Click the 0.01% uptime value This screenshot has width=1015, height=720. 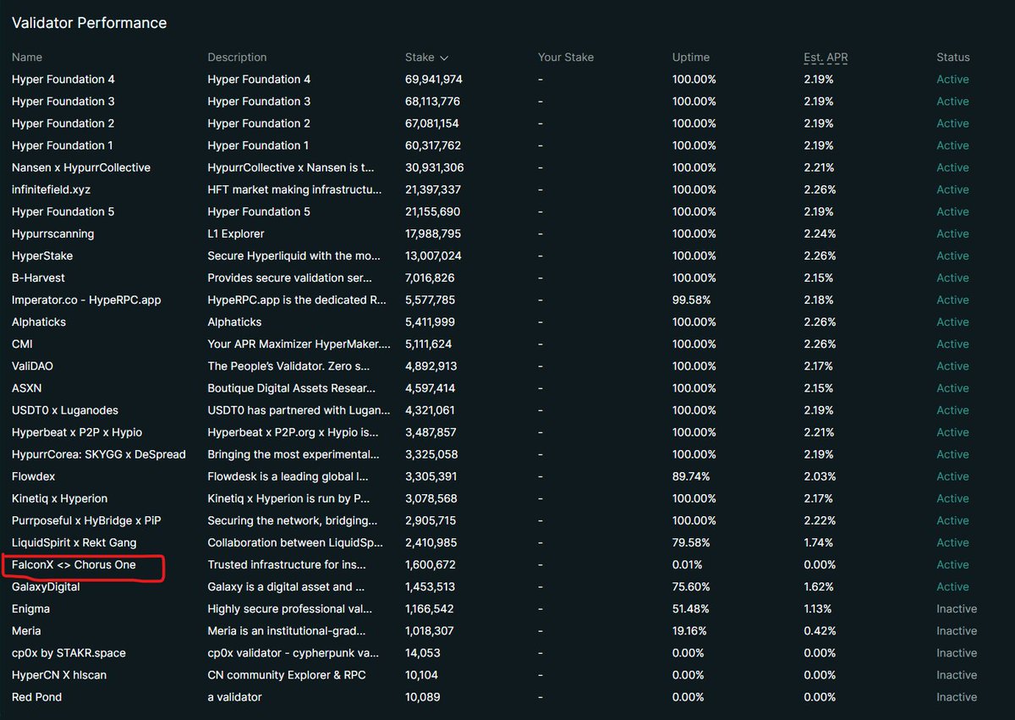click(x=689, y=564)
